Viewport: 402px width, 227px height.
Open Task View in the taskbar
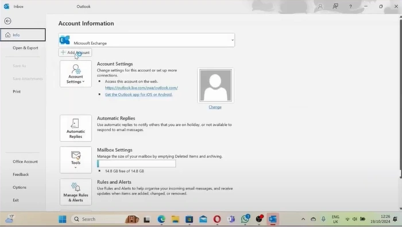pyautogui.click(x=146, y=220)
